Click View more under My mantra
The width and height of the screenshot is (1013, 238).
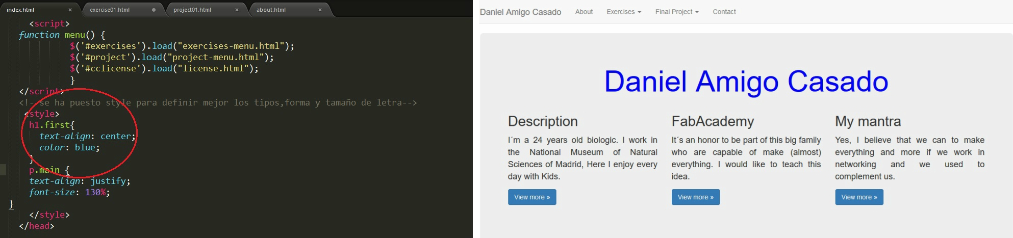[x=859, y=197]
